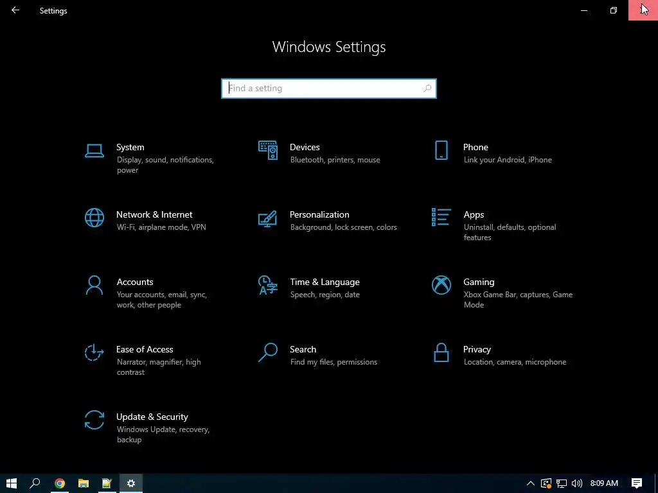Open the volume speaker tray icon
658x493 pixels.
(x=577, y=483)
